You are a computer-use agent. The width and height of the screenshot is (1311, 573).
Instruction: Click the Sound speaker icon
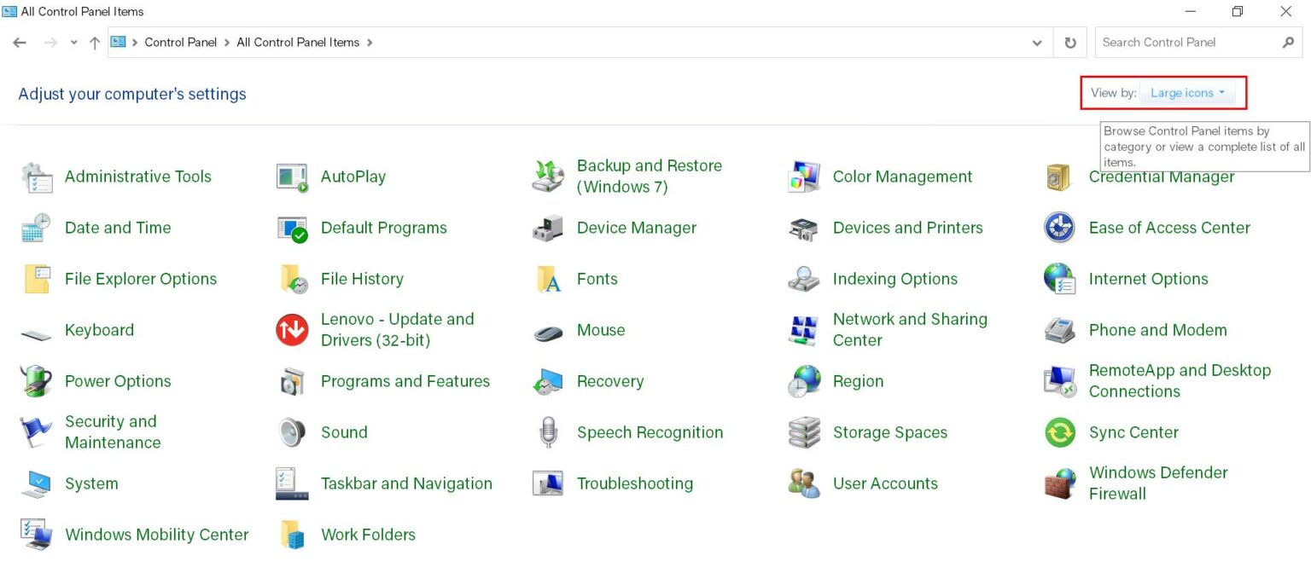pyautogui.click(x=292, y=432)
